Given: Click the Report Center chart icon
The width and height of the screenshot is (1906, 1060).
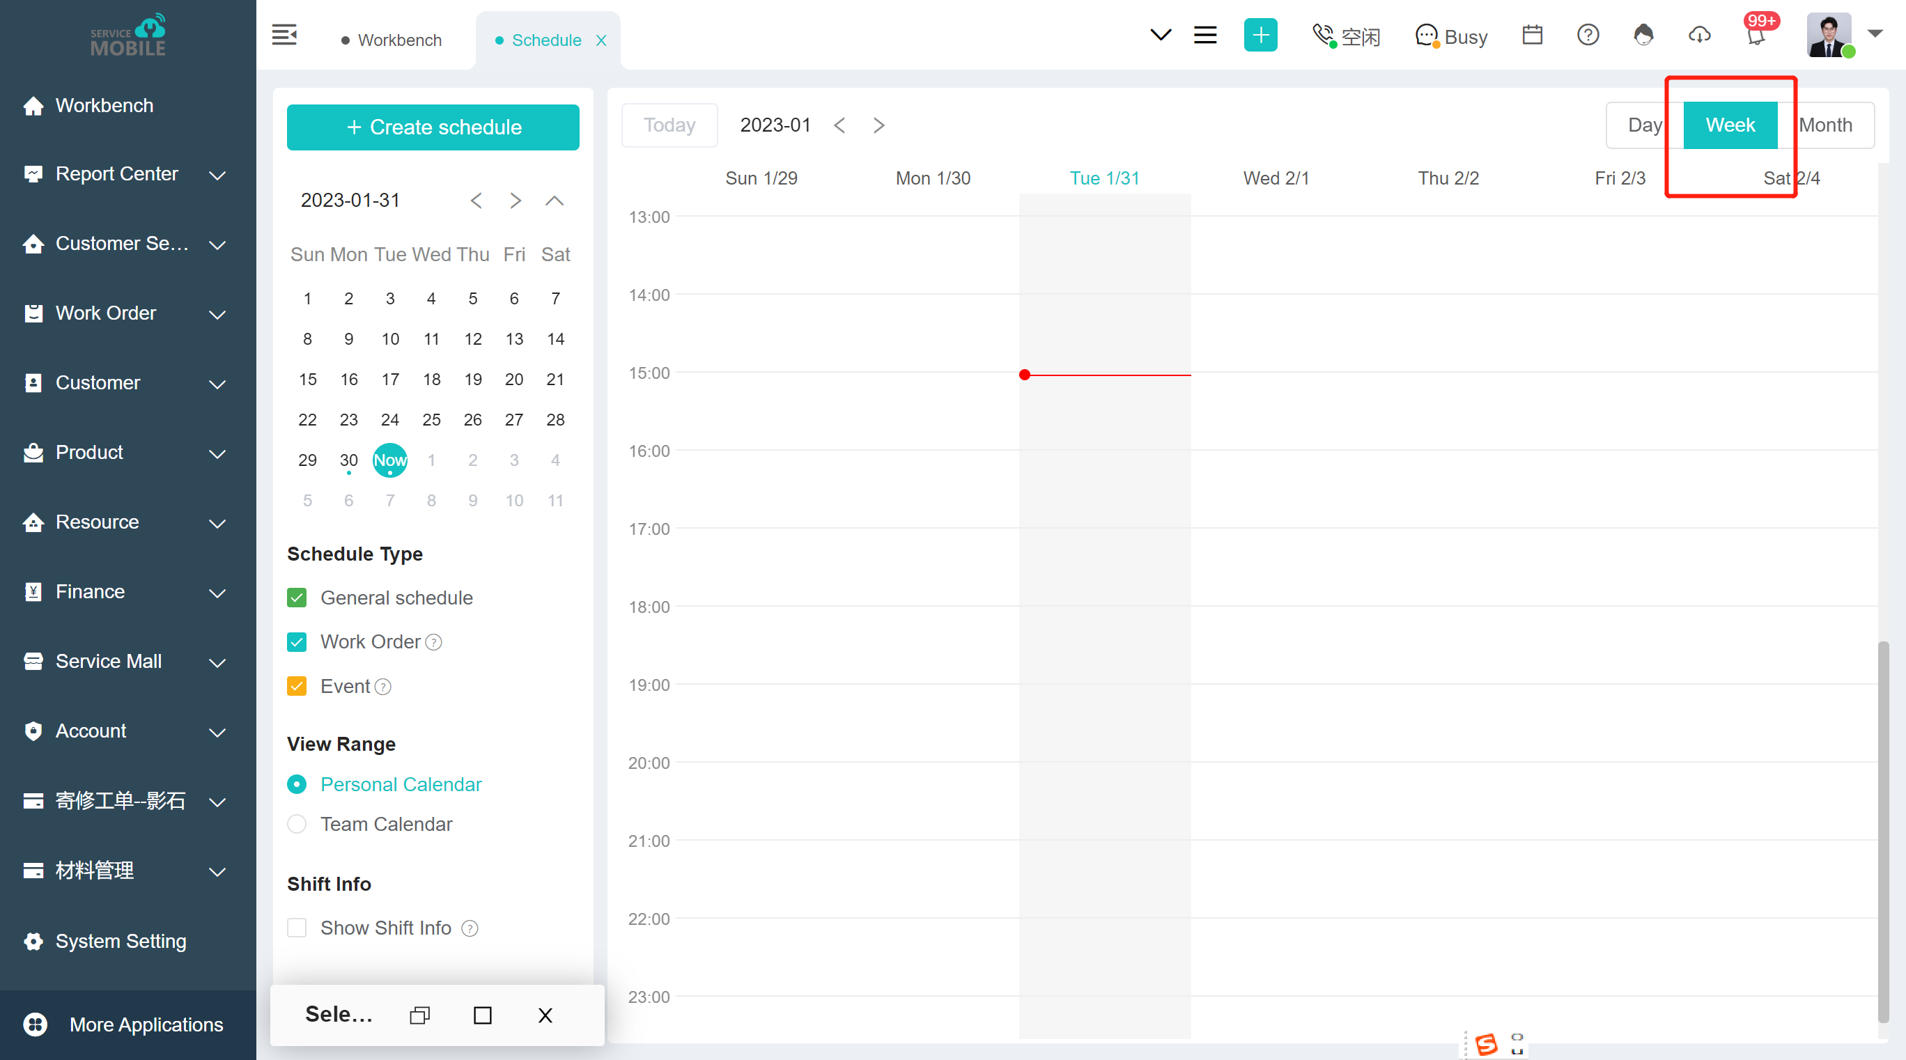Looking at the screenshot, I should (33, 175).
